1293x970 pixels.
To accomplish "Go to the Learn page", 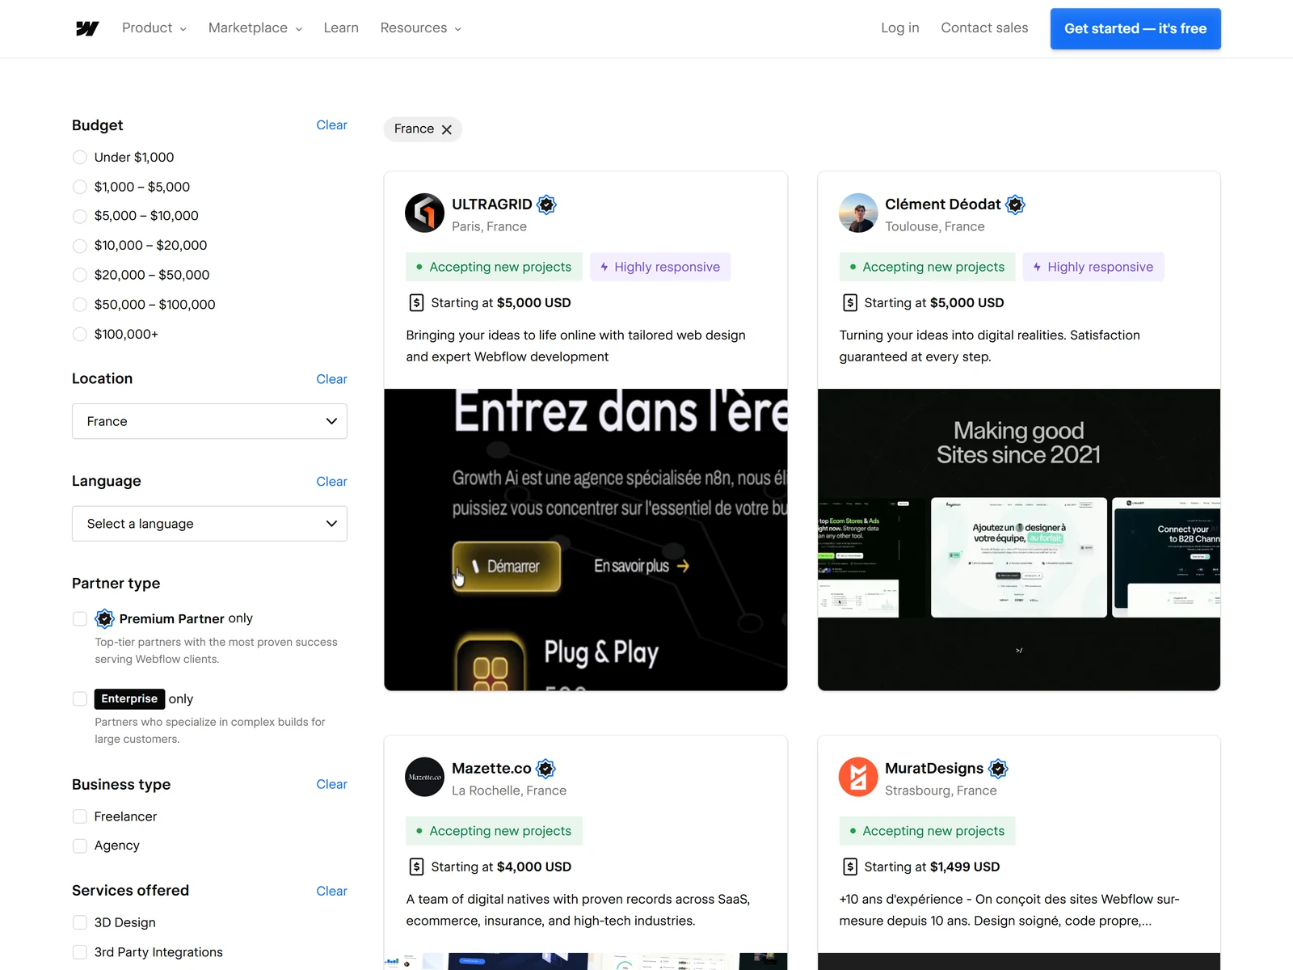I will click(x=341, y=28).
